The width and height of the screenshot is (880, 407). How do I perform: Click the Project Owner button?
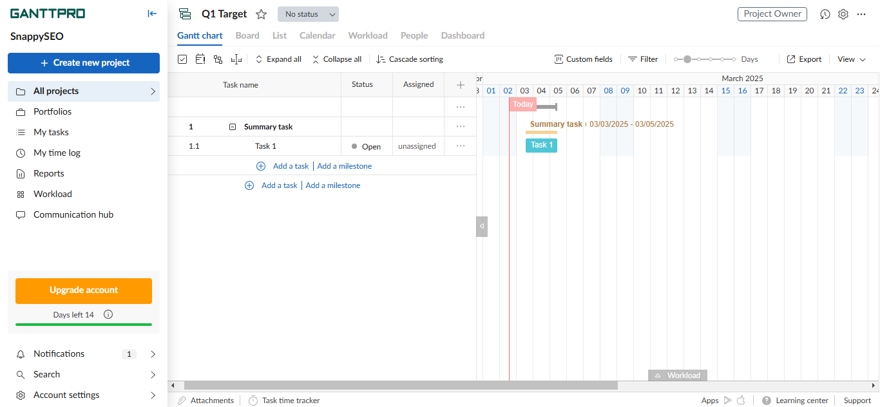tap(772, 14)
